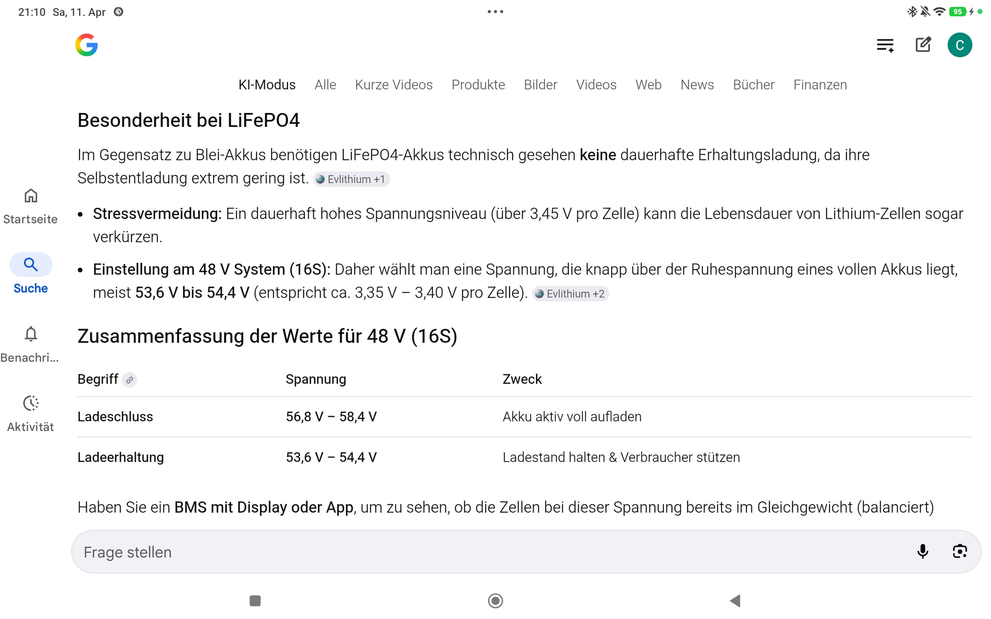The width and height of the screenshot is (991, 619).
Task: Tap the Android back navigation triangle
Action: pos(736,600)
